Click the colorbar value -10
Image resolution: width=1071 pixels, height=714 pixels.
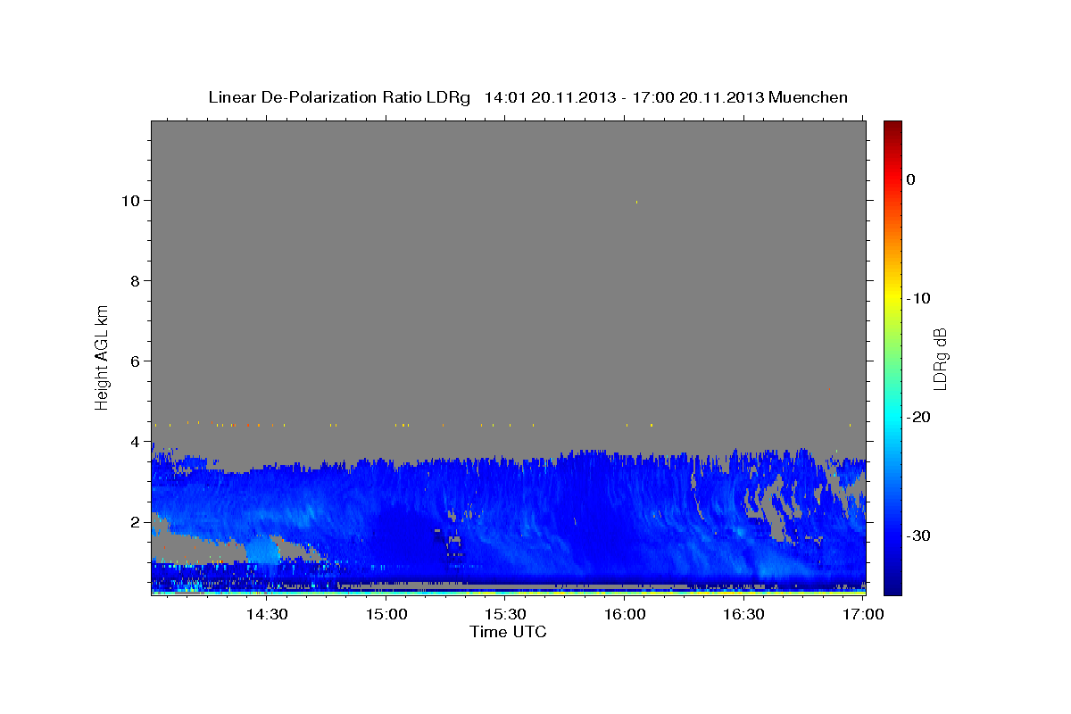point(918,298)
